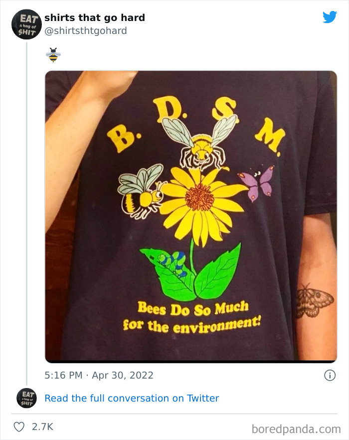The width and height of the screenshot is (349, 440).
Task: Click the small avatar beside the conversation link
Action: (26, 398)
